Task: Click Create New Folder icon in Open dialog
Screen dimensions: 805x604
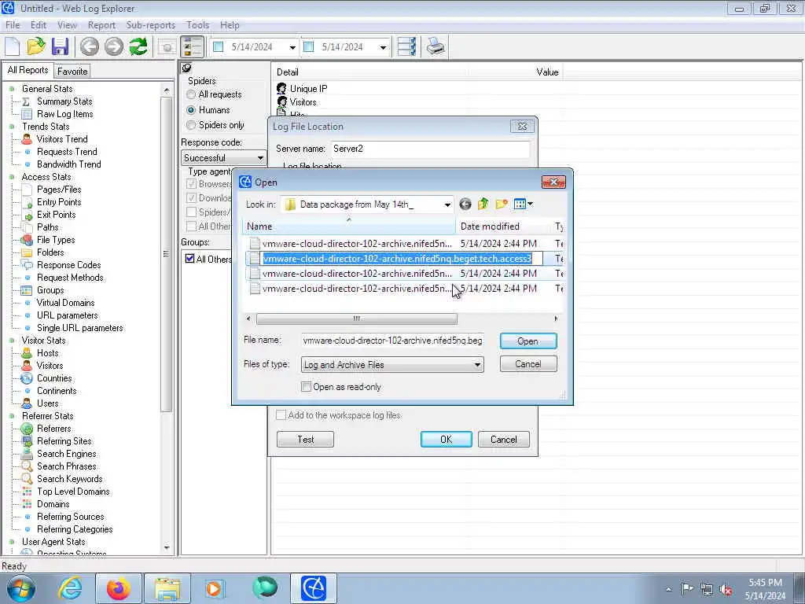Action: pos(502,204)
